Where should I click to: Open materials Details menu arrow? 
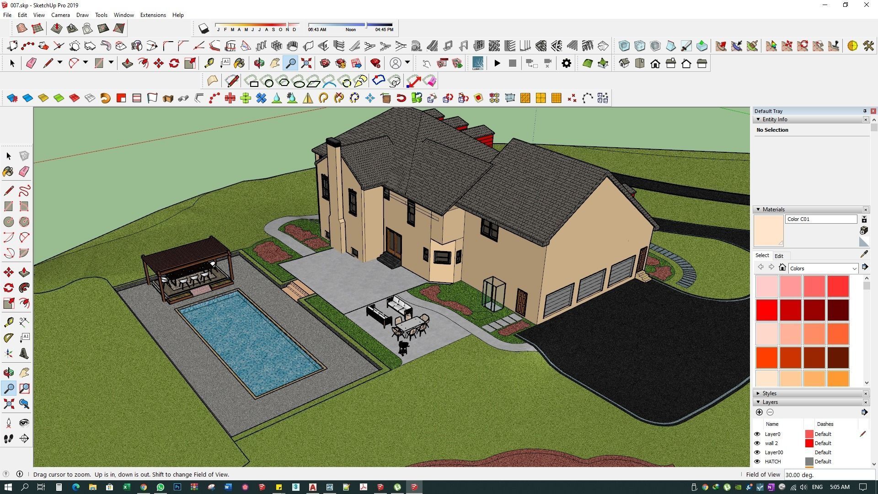click(864, 267)
